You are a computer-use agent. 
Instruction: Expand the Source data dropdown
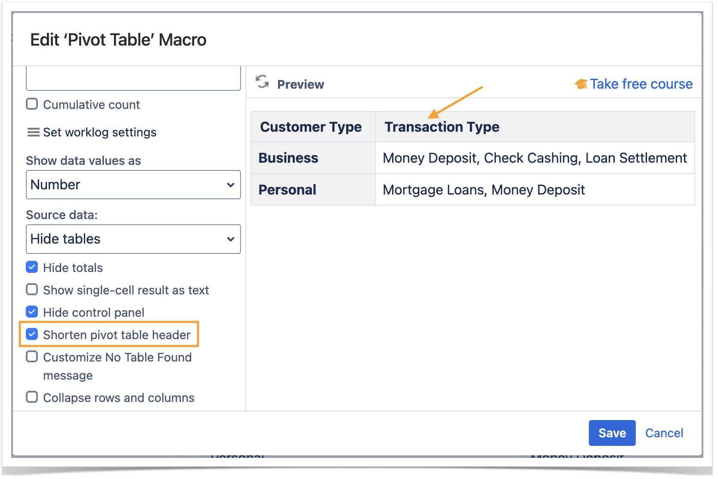pos(133,239)
